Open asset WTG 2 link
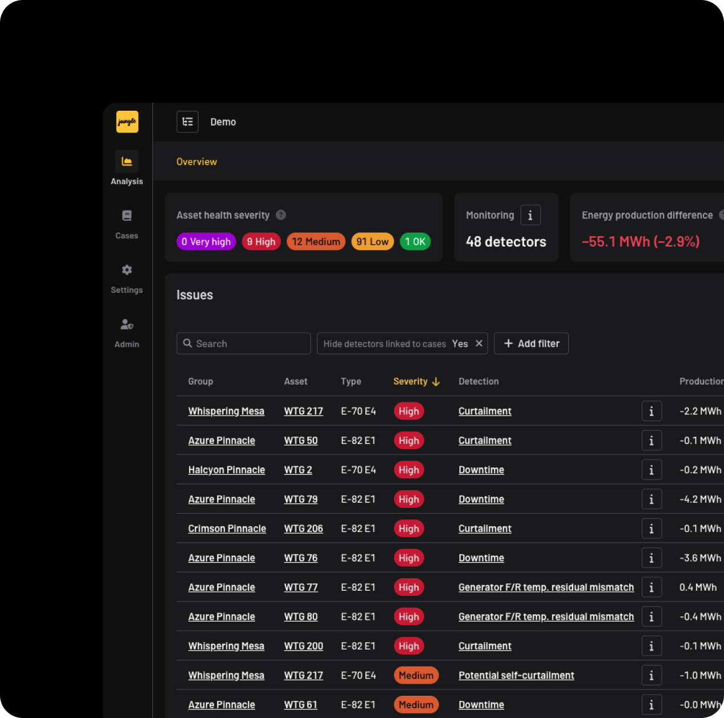 pyautogui.click(x=298, y=470)
